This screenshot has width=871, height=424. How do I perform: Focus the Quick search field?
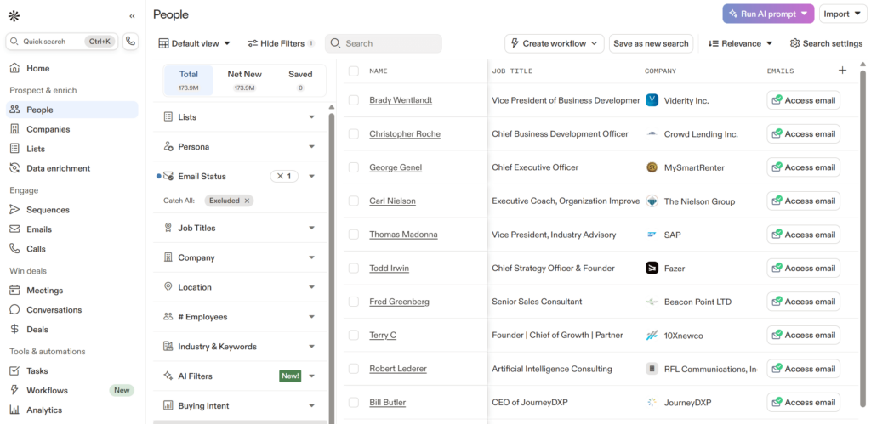point(61,41)
